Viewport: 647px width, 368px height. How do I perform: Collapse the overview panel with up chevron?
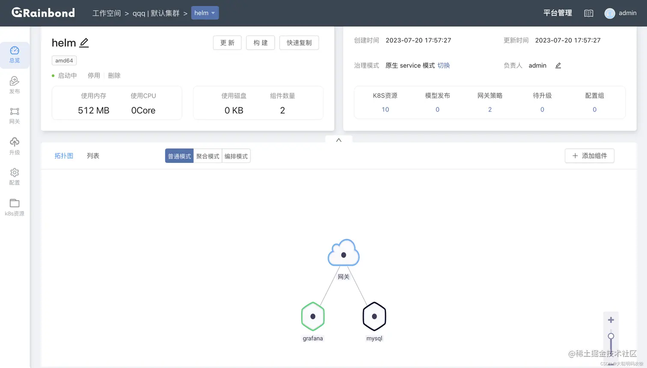point(338,140)
